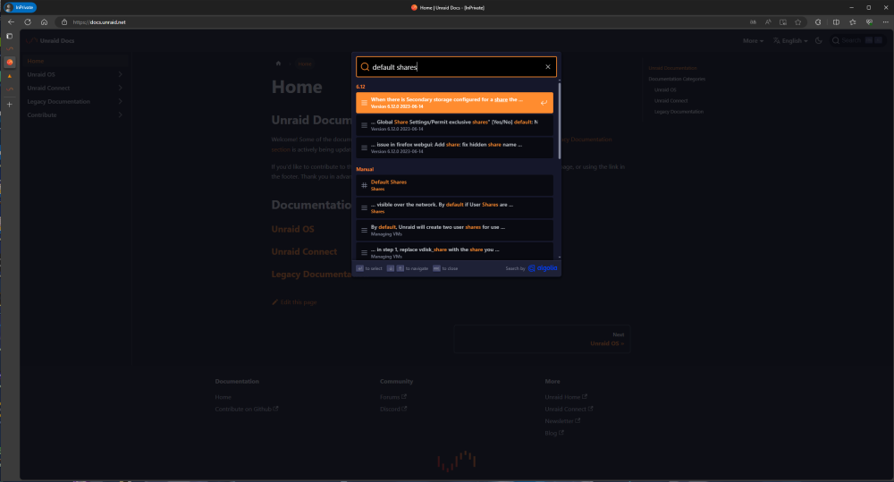This screenshot has height=482, width=894.
Task: Expand the Unraid OS sidebar chevron
Action: click(x=121, y=74)
